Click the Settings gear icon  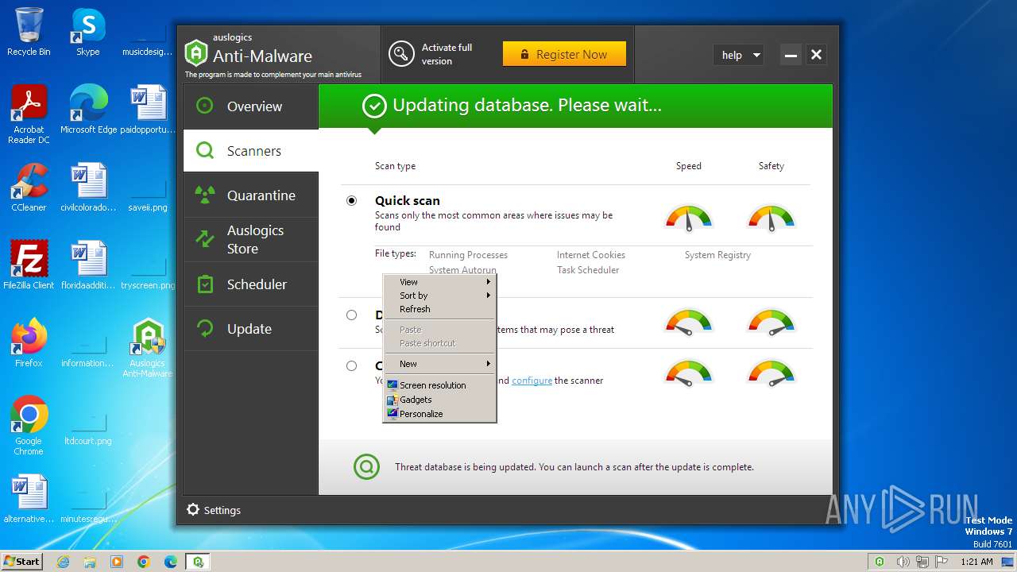193,510
